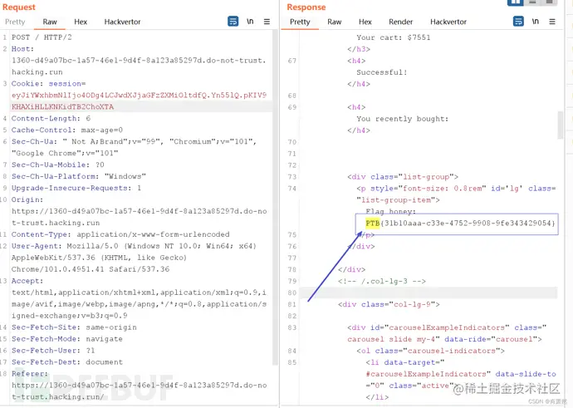Image resolution: width=573 pixels, height=408 pixels.
Task: Click the 'POST / HTTP/2' request line
Action: pyautogui.click(x=42, y=37)
